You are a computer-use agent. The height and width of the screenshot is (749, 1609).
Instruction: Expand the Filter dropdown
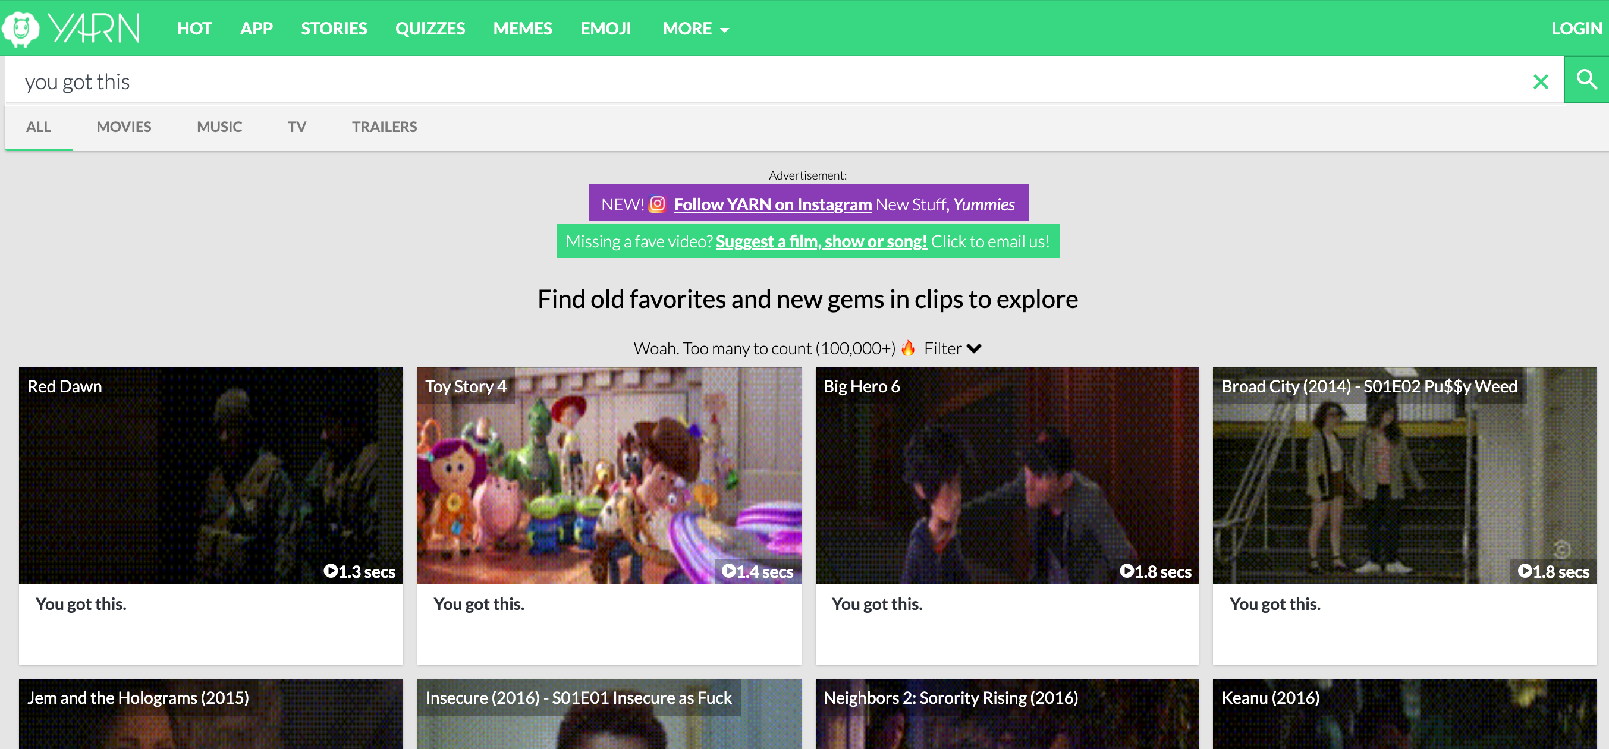(953, 348)
